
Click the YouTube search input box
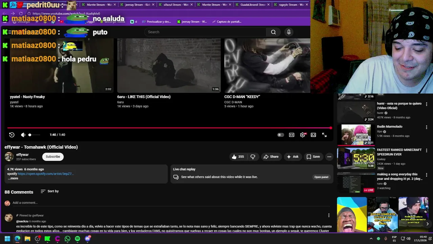(x=205, y=32)
